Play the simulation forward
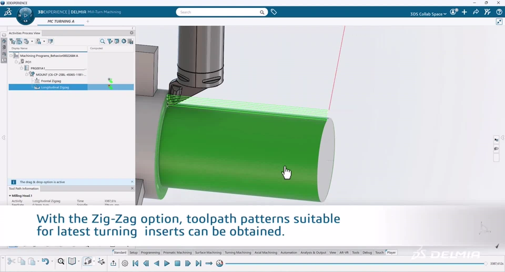The image size is (505, 272). tap(167, 263)
